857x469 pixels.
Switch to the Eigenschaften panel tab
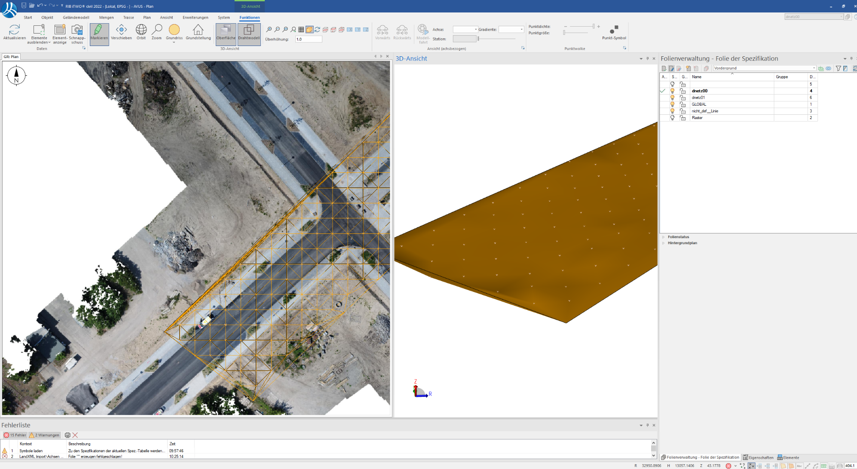click(x=758, y=457)
